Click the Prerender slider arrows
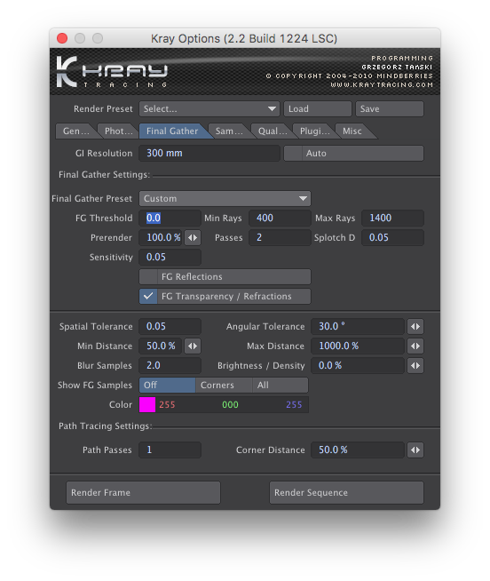Screen dimensions: 490x581 (193, 238)
